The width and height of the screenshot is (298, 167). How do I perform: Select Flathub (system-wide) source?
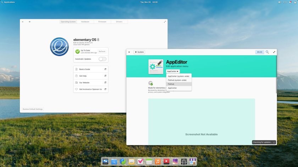coord(179,80)
